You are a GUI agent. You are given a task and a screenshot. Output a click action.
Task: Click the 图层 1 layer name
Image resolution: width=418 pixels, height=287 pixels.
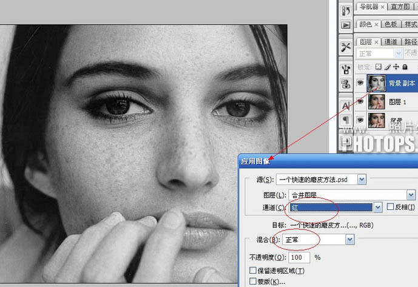pos(397,101)
